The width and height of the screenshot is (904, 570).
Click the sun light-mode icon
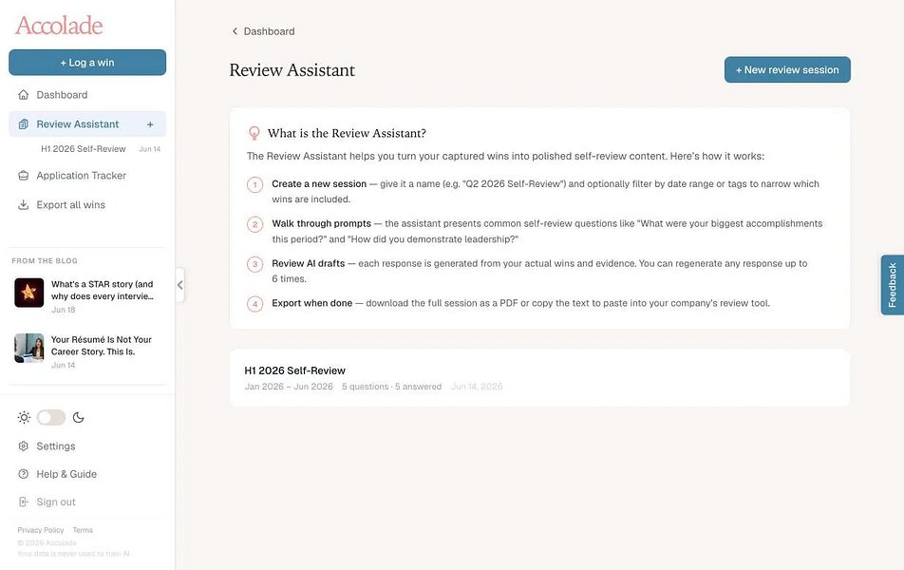click(x=24, y=417)
